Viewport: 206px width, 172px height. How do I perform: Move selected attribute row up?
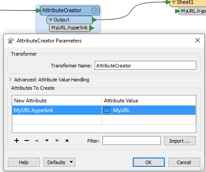(37, 140)
